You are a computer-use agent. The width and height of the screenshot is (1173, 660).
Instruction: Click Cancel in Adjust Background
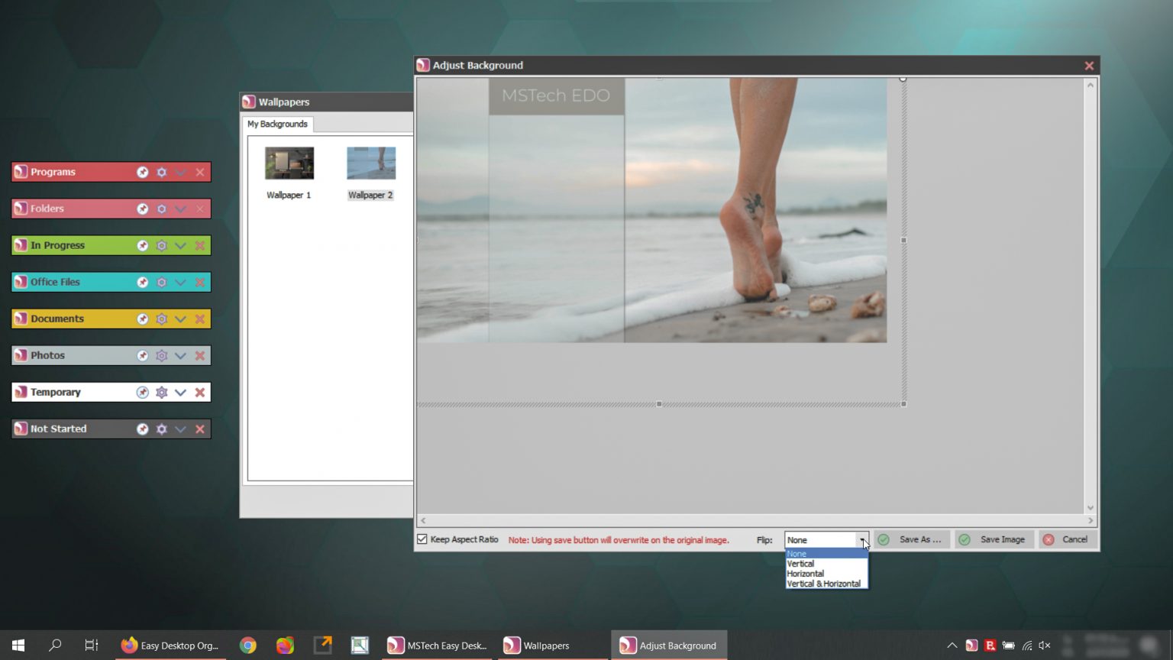coord(1067,539)
